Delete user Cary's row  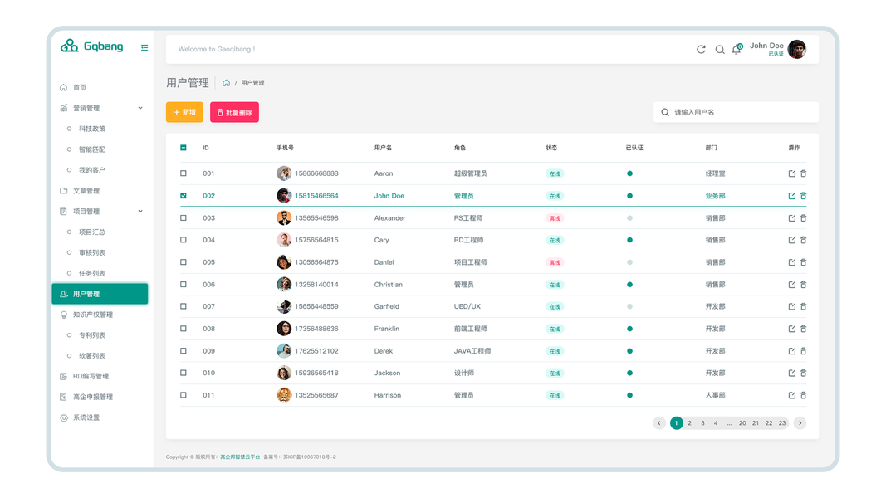(804, 240)
